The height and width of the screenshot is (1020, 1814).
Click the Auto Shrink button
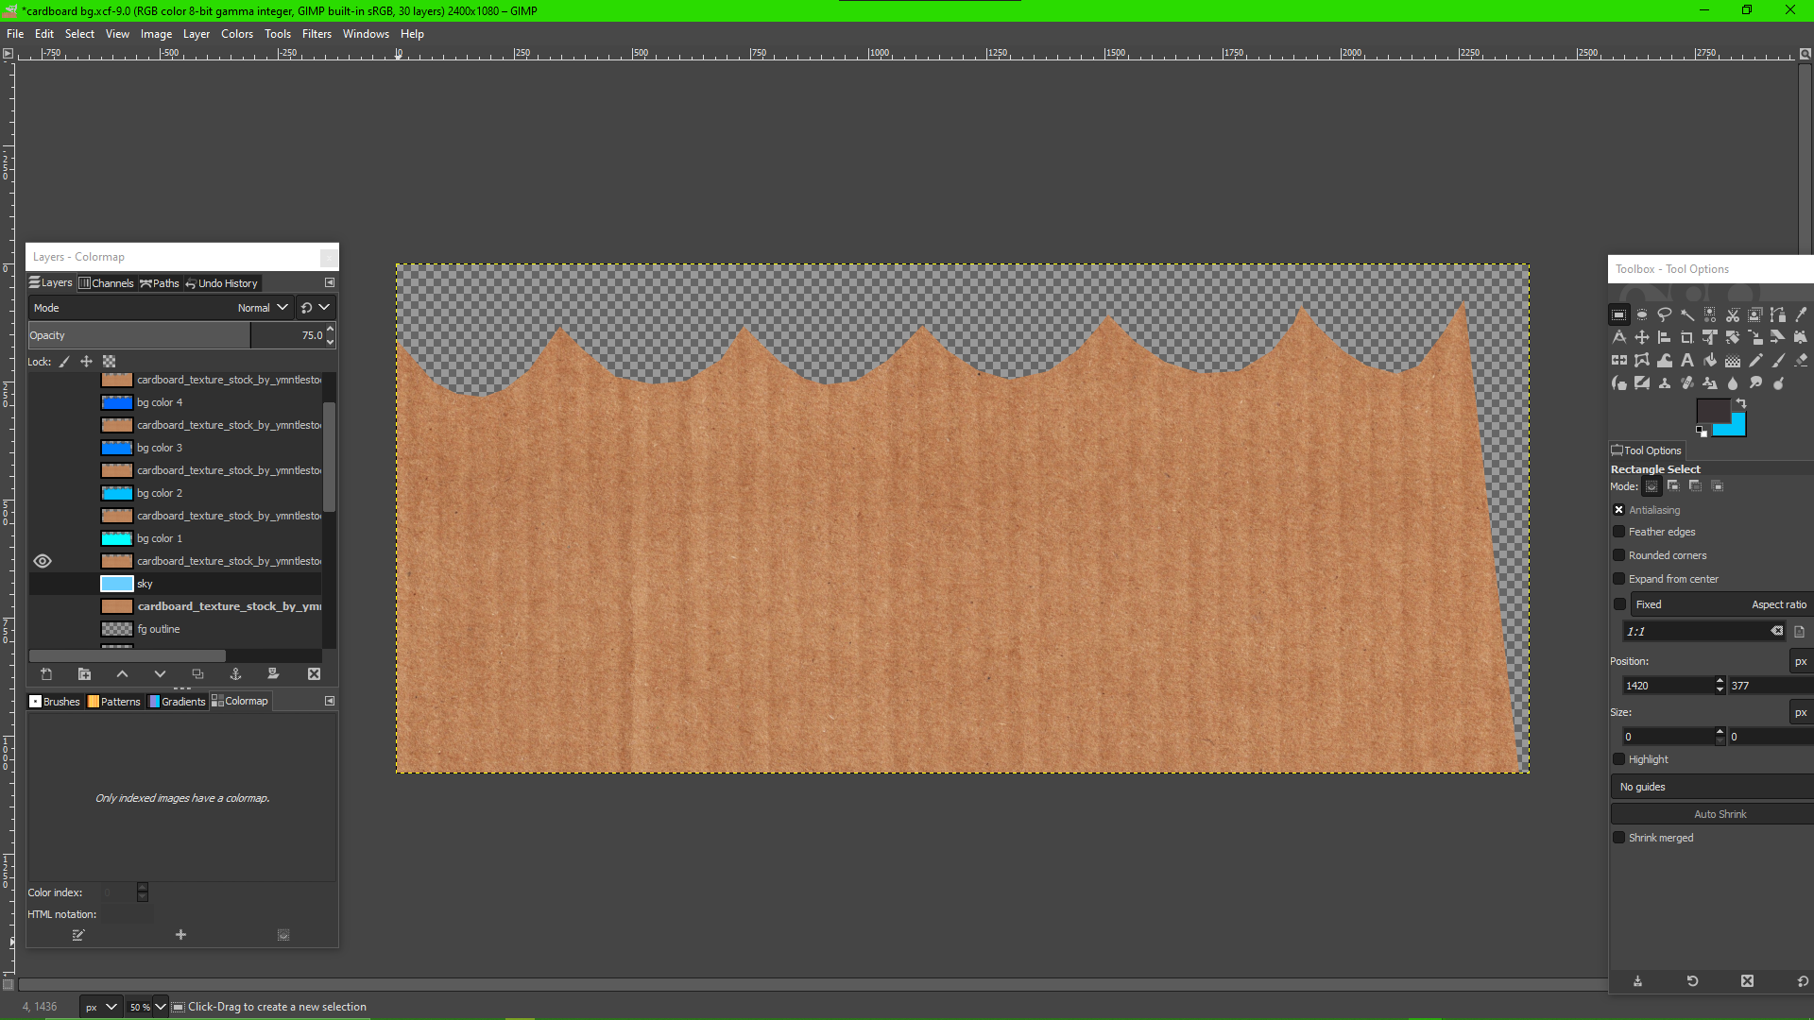(1720, 814)
